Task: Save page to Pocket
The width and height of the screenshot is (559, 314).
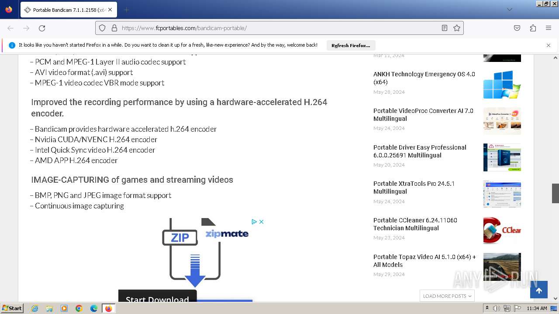Action: pos(517,28)
